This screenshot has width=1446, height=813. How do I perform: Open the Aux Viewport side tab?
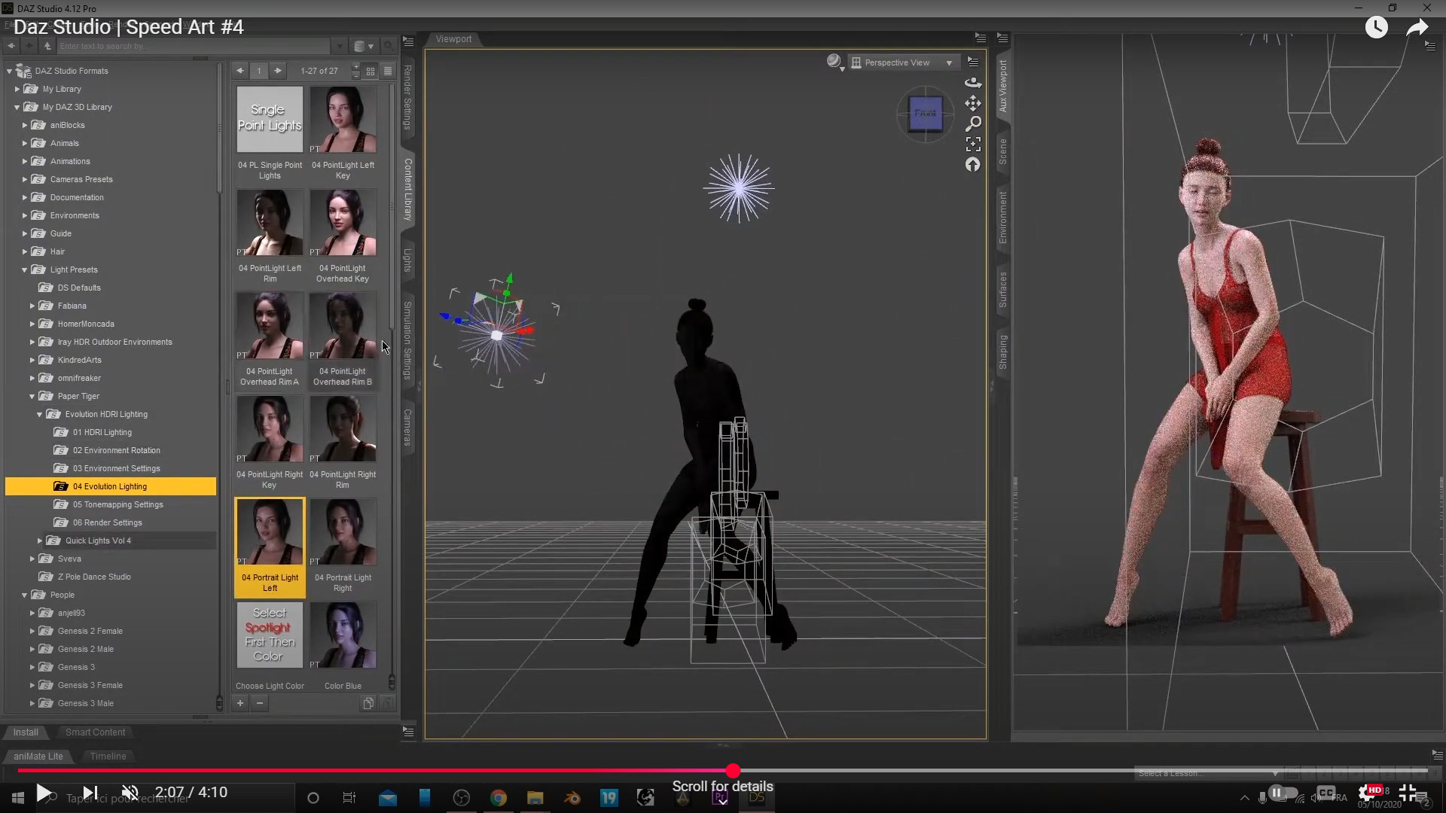point(1002,87)
